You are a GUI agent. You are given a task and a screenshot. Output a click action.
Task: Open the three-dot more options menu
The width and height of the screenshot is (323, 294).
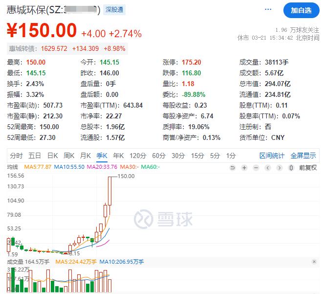tap(268, 9)
